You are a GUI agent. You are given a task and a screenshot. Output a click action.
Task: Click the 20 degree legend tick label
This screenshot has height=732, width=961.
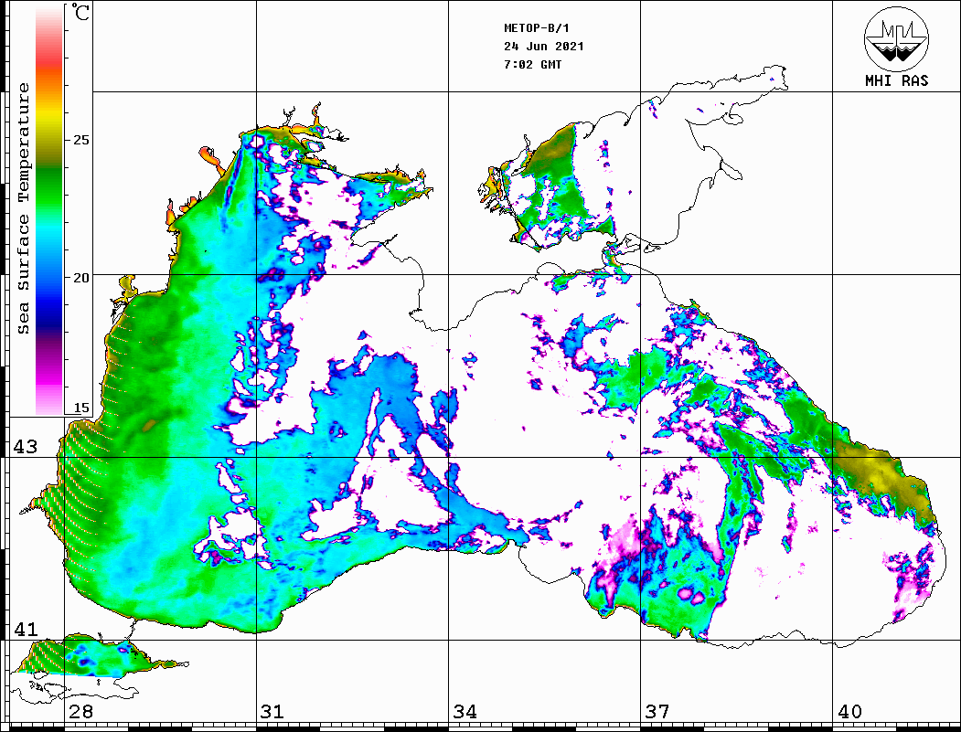[80, 278]
